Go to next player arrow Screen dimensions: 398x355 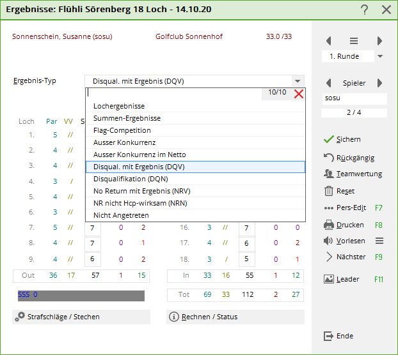click(x=379, y=83)
